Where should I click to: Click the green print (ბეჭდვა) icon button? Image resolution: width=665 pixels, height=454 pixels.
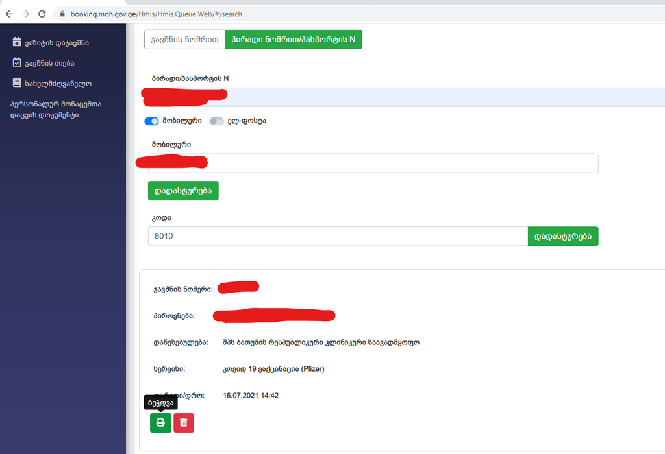[161, 423]
